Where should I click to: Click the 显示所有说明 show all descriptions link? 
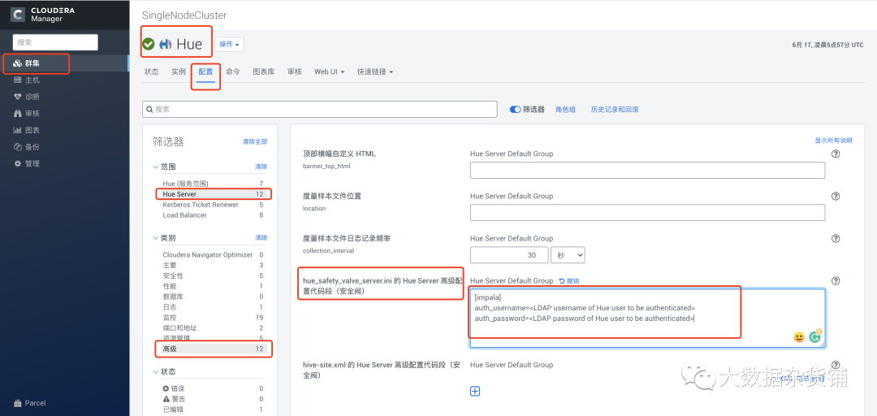[x=833, y=141]
